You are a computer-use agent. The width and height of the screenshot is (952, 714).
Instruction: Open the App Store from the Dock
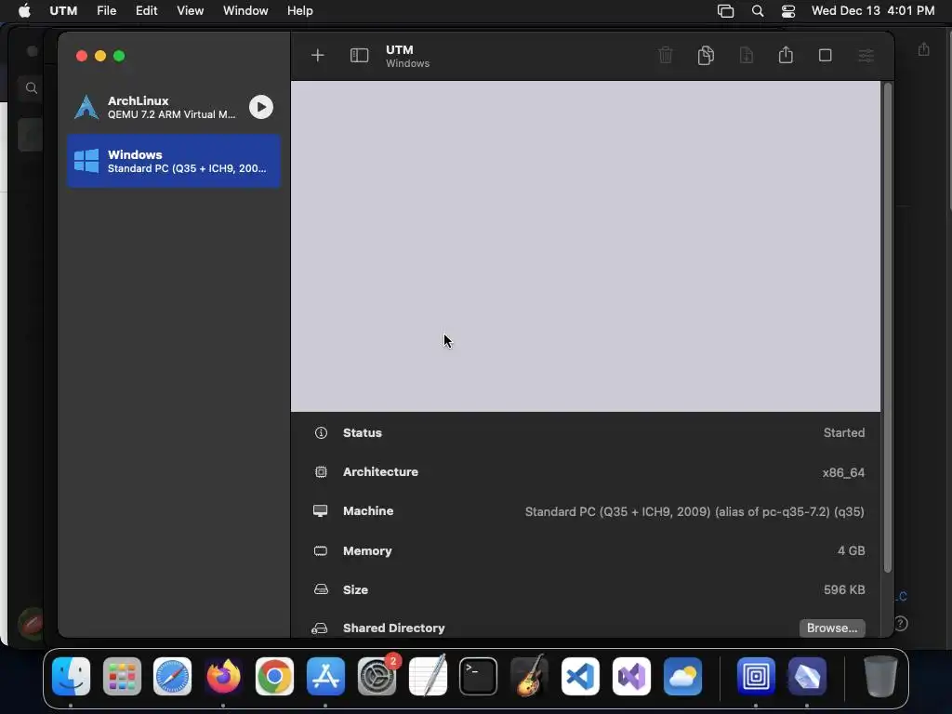[x=325, y=677]
